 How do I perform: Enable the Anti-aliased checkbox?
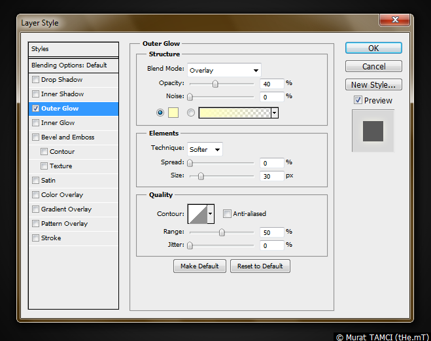click(x=227, y=213)
